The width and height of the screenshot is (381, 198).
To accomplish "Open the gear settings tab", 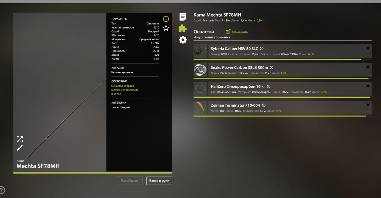I will pyautogui.click(x=183, y=40).
